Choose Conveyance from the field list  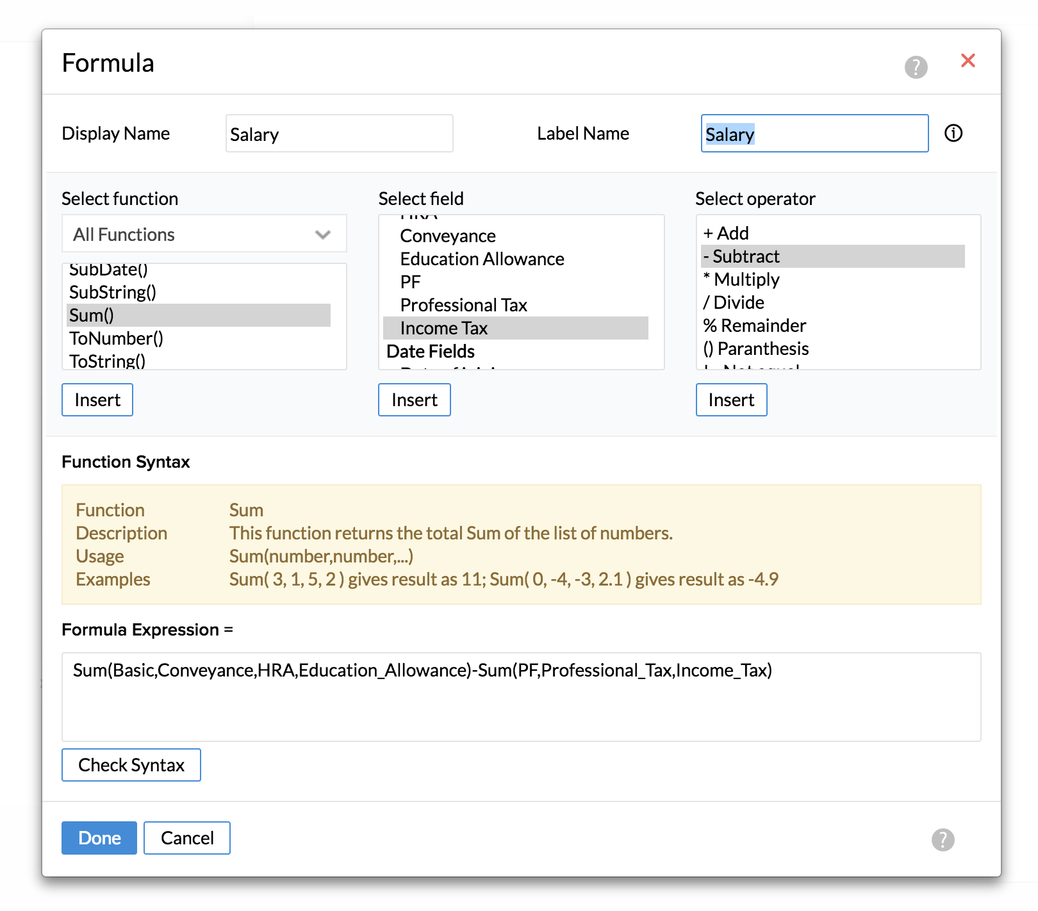pyautogui.click(x=447, y=236)
